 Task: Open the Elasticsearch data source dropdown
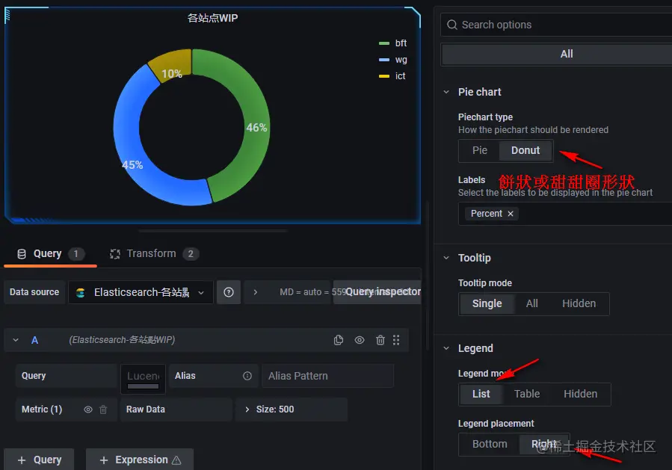tap(141, 292)
